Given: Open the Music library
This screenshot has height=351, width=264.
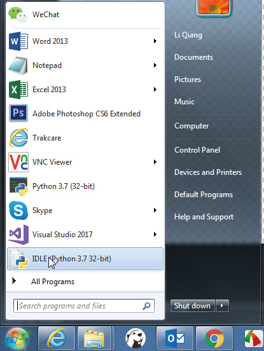Looking at the screenshot, I should click(184, 102).
